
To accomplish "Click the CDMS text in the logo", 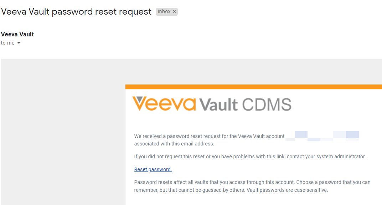I will [267, 104].
